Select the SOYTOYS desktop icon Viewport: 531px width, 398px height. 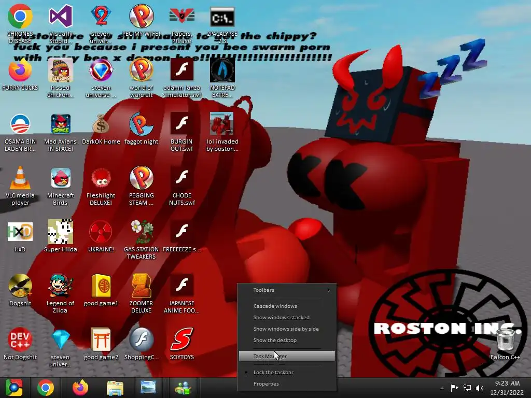tap(181, 344)
